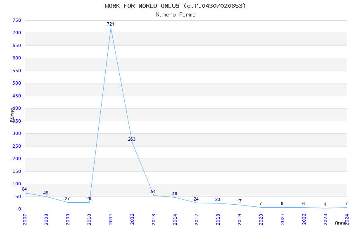Click the Anno x-axis title
The height and width of the screenshot is (227, 351).
(x=341, y=223)
